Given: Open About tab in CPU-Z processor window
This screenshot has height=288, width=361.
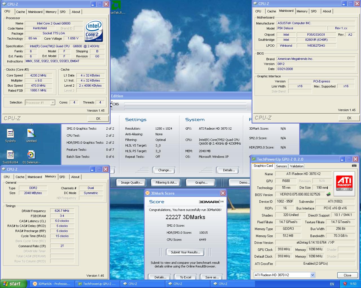Looking at the screenshot, I should tap(76, 12).
